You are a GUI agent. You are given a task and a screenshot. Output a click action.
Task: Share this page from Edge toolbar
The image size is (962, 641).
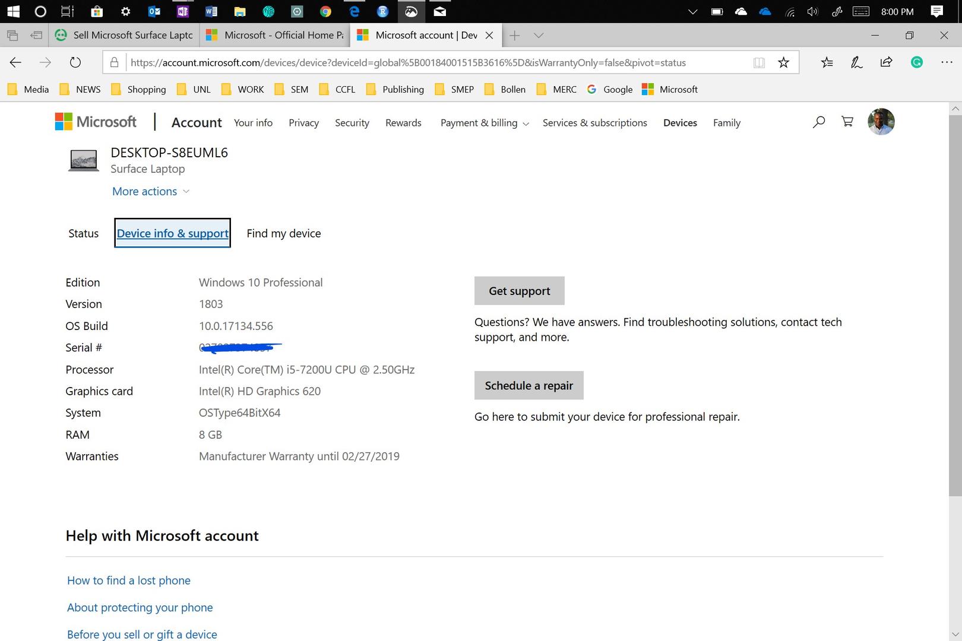point(886,62)
